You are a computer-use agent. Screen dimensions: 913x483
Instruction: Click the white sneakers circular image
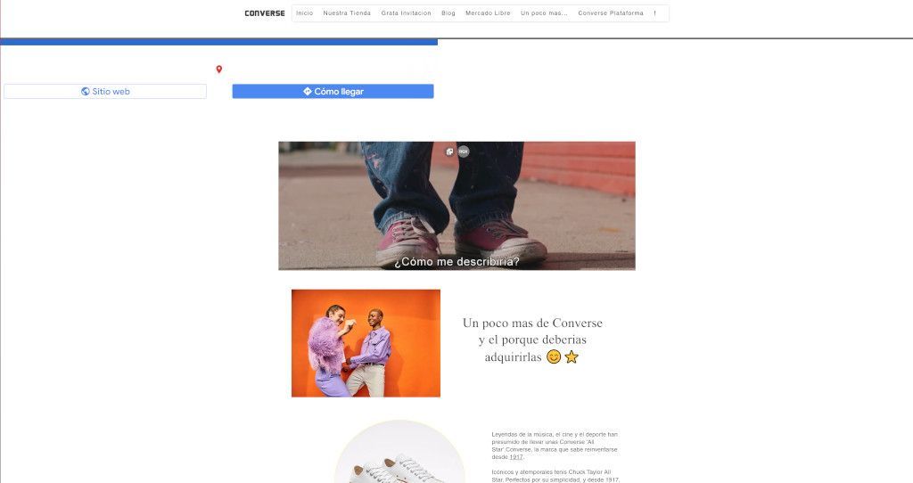399,452
